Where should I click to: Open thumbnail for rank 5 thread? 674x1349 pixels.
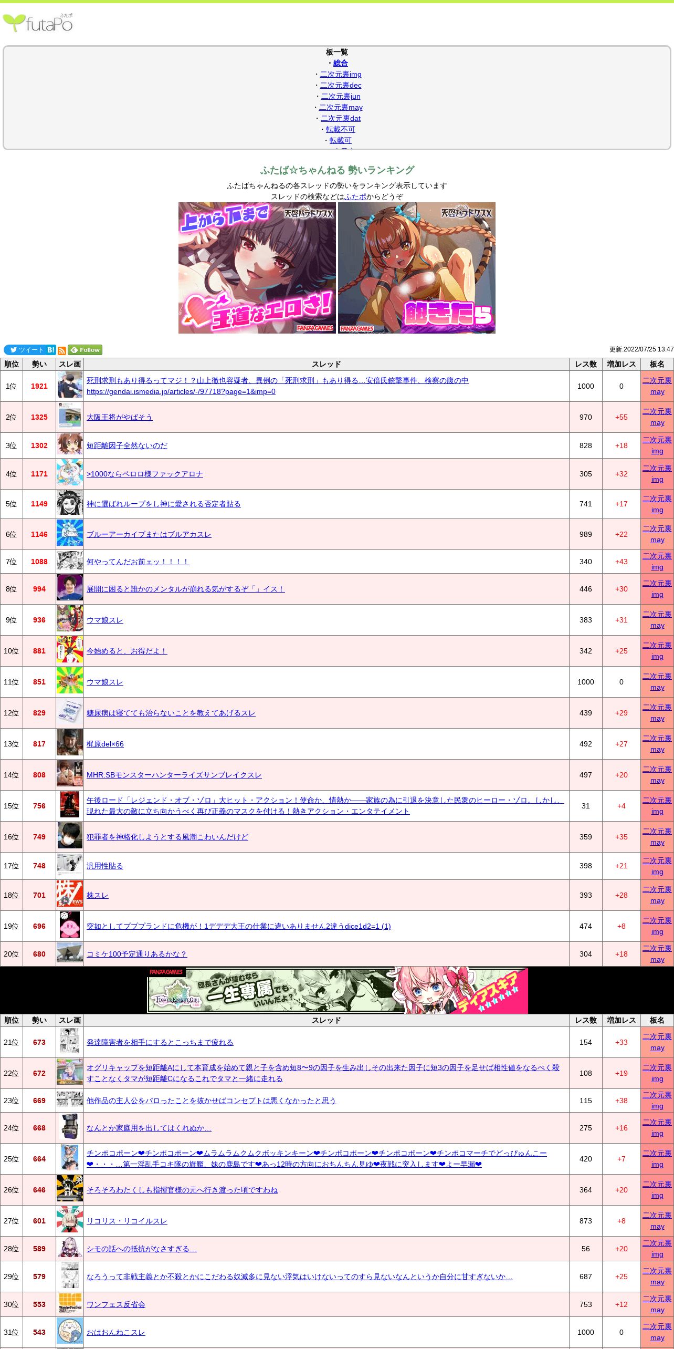[70, 503]
